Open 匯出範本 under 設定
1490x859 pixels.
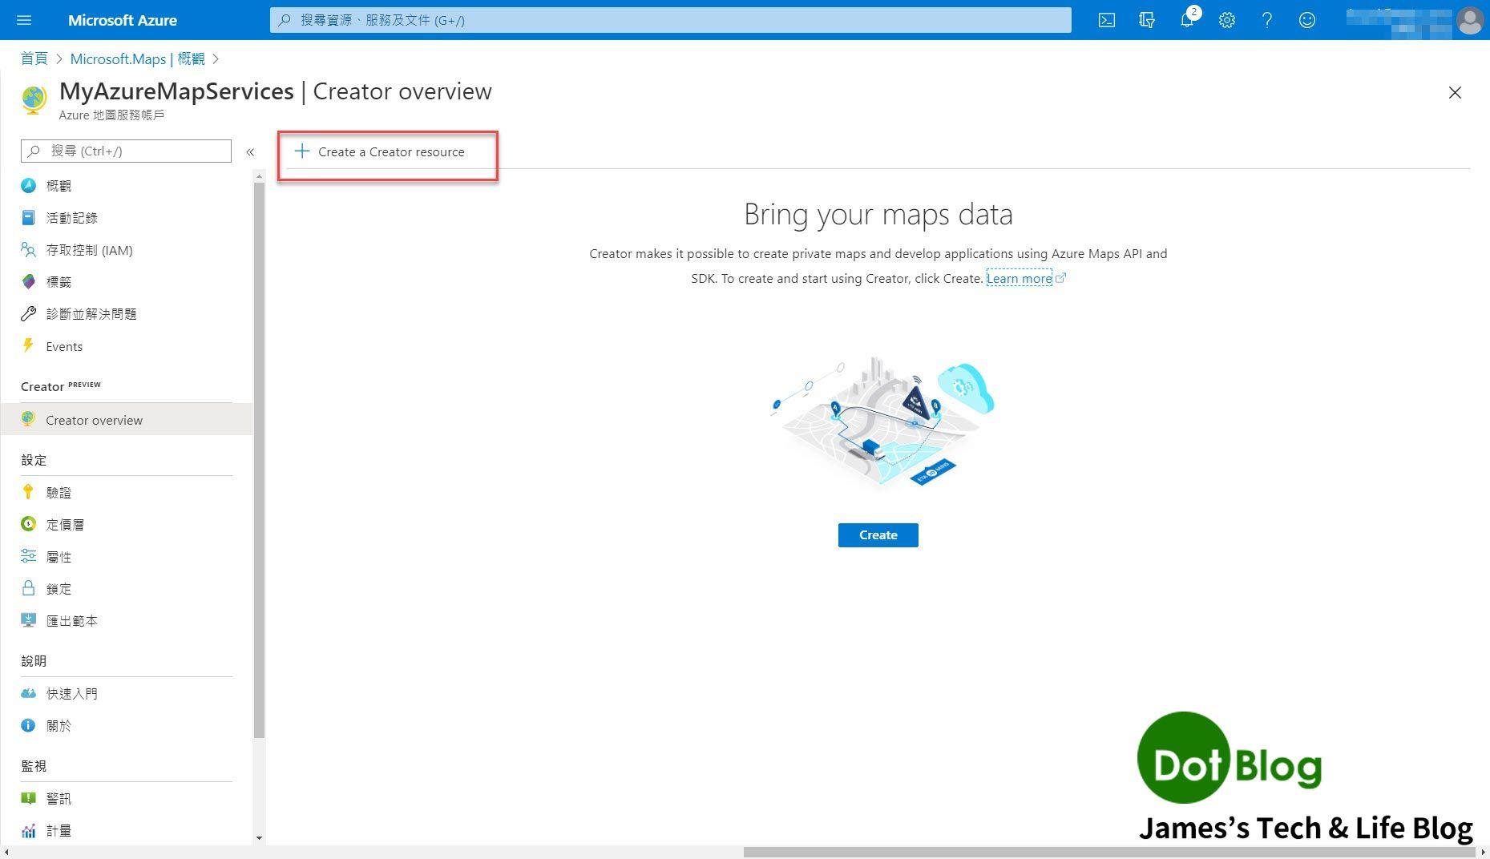pos(72,620)
